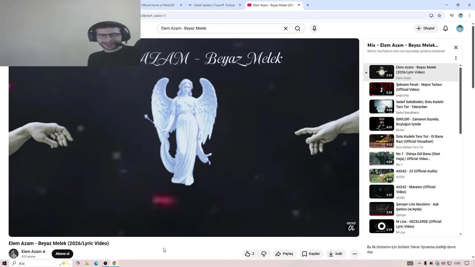Open the Elem Azam channel avatar
This screenshot has width=475, height=267.
click(14, 254)
